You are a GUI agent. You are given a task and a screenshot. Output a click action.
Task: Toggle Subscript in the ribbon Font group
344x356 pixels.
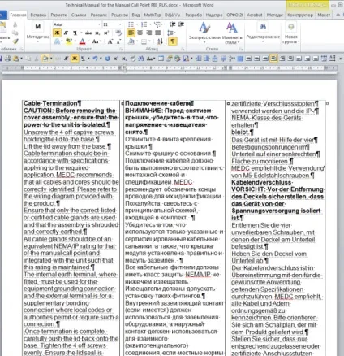coord(97,33)
